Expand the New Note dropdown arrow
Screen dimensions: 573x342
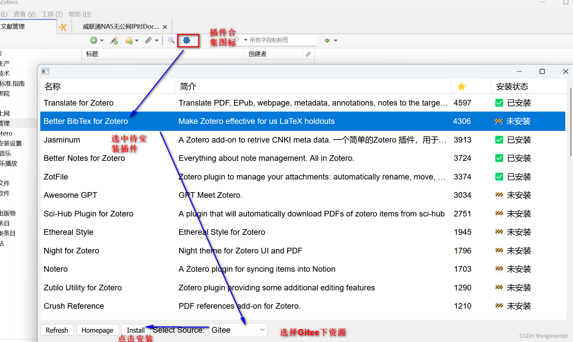[x=137, y=41]
